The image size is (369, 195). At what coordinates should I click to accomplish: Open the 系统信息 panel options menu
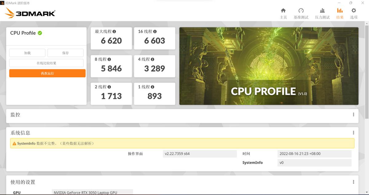coord(353,132)
